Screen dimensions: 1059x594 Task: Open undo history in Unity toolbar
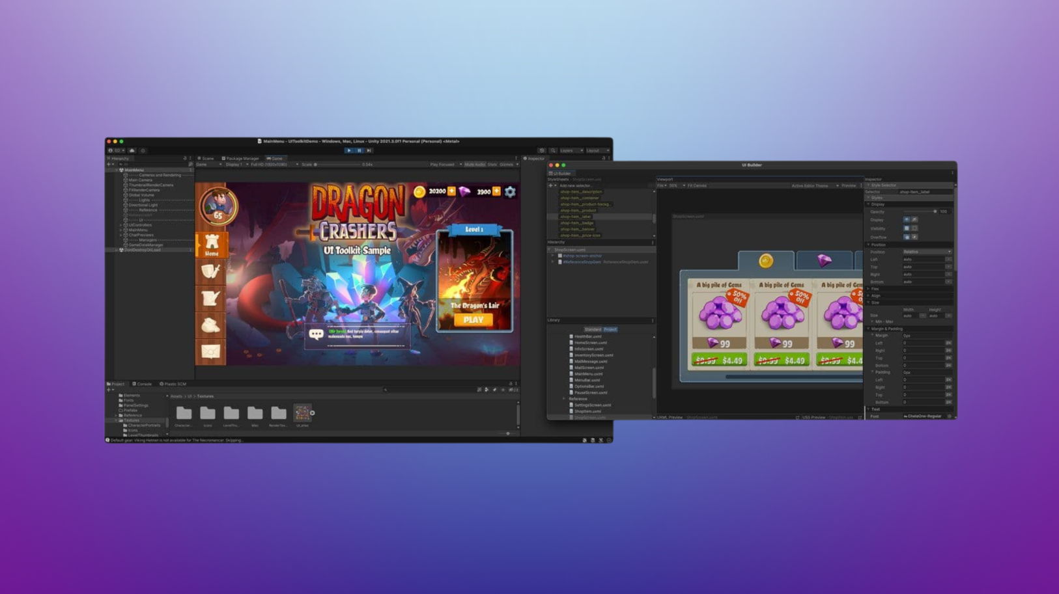click(x=542, y=150)
